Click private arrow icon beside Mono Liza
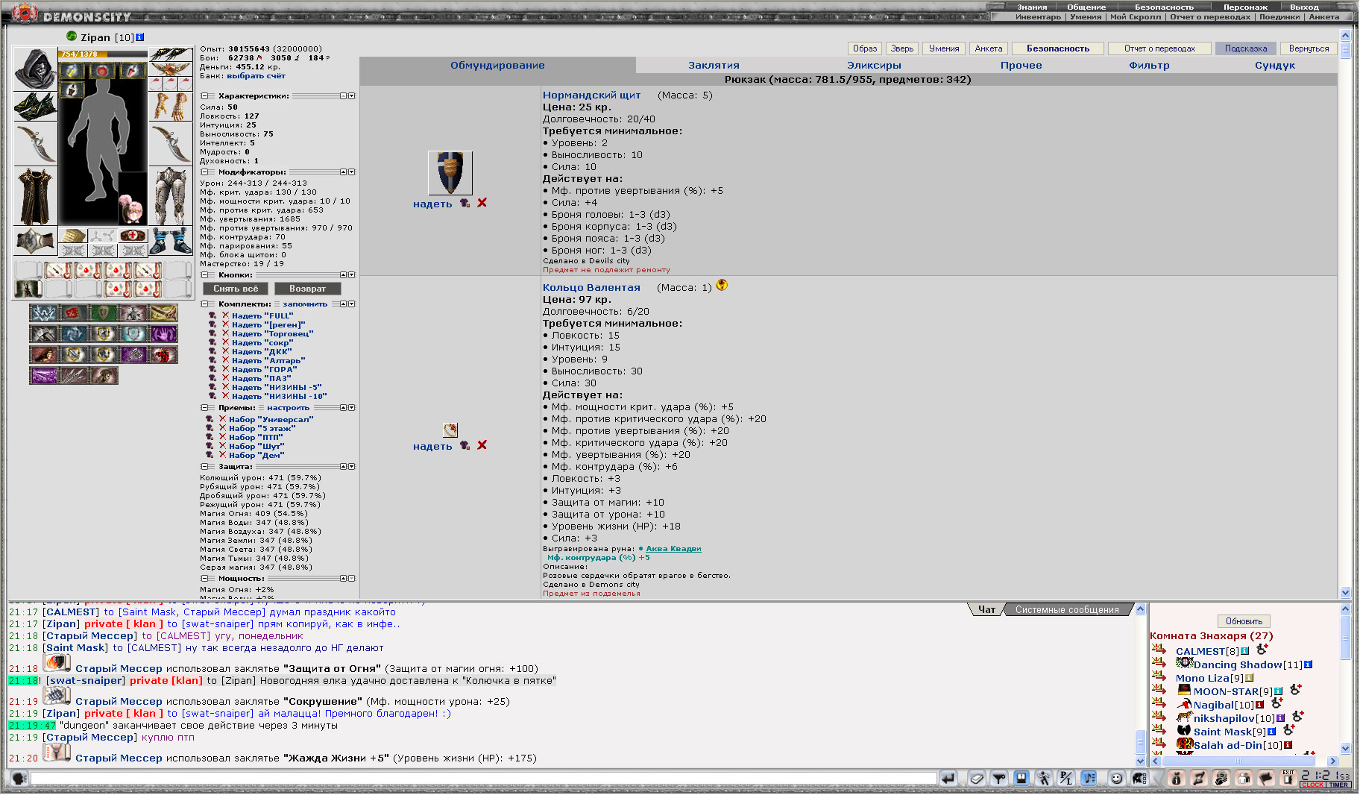This screenshot has height=795, width=1360. tap(1159, 676)
